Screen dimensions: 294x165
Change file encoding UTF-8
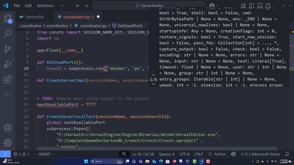184,154
